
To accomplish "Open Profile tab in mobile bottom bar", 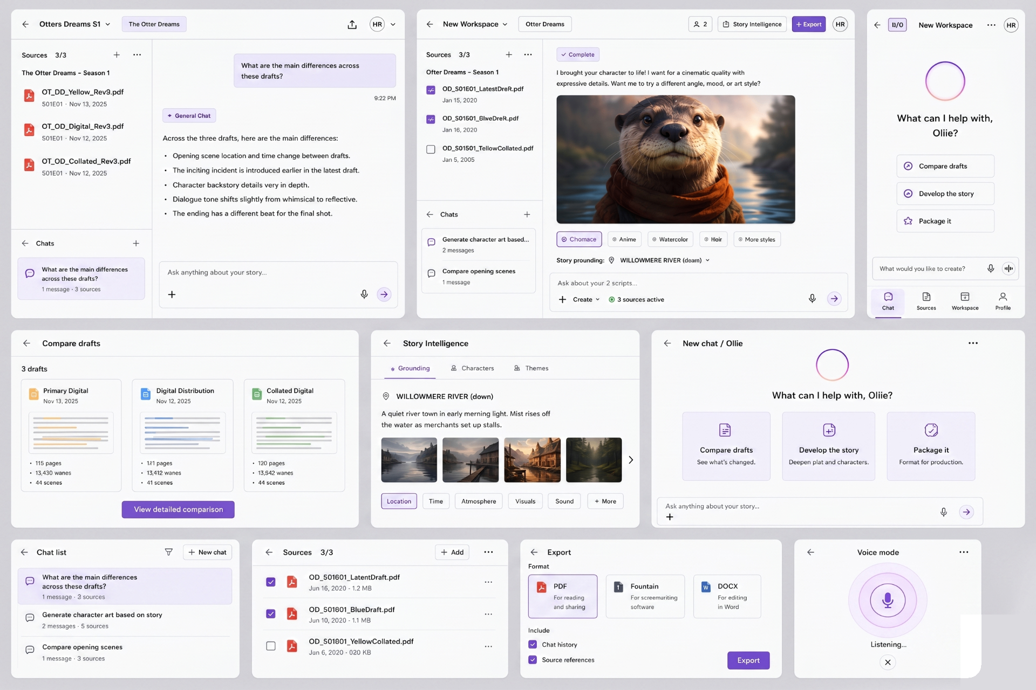I will (1003, 301).
